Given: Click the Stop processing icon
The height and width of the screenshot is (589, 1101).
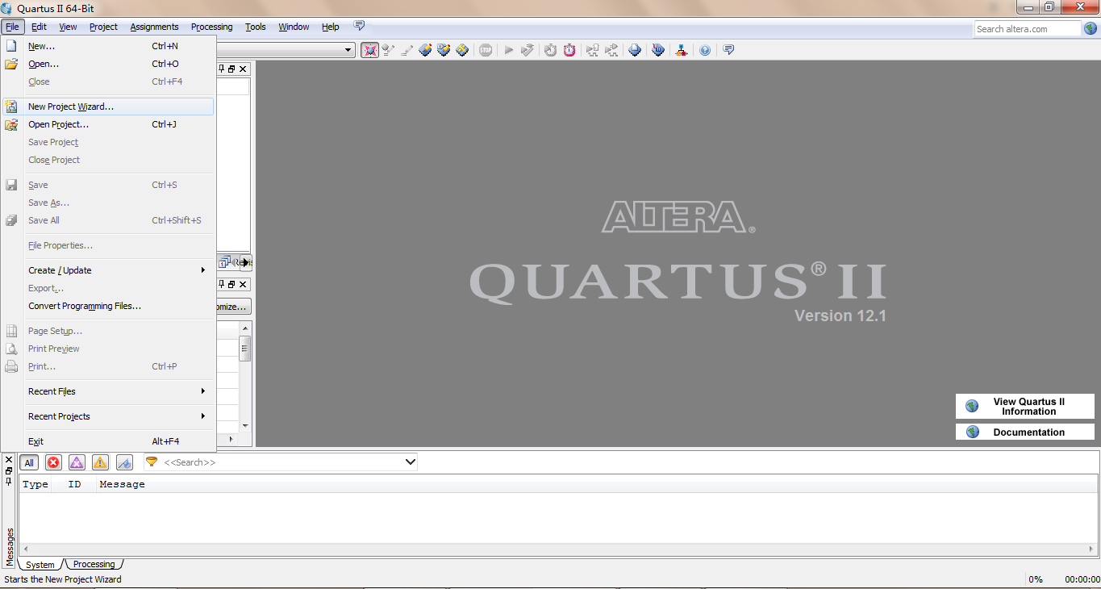Looking at the screenshot, I should [486, 50].
